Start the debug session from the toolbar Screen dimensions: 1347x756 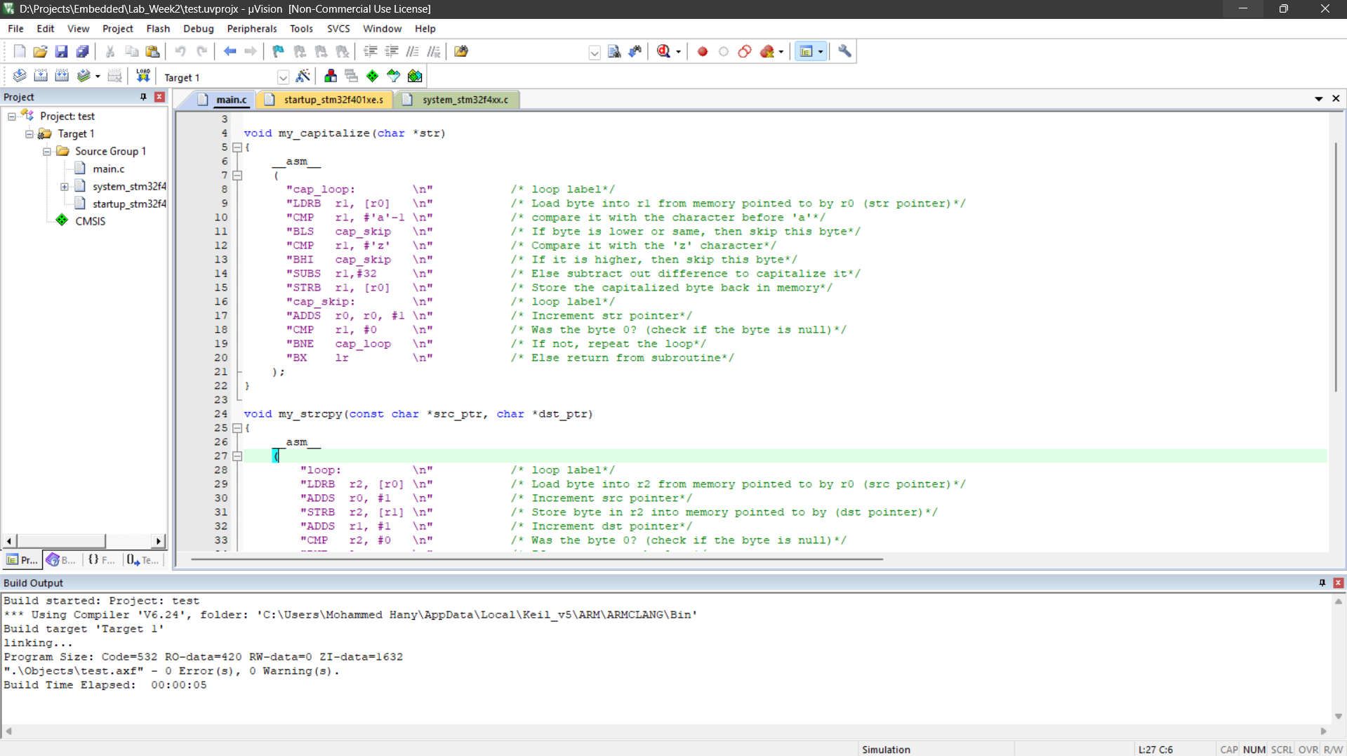tap(663, 51)
